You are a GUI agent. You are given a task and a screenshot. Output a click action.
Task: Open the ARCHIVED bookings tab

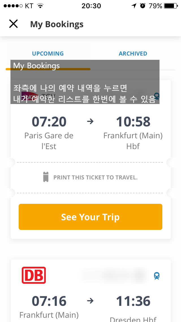coord(133,54)
